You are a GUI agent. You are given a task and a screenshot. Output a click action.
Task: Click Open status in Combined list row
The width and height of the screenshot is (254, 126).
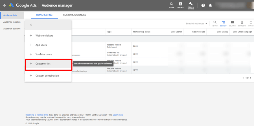(x=135, y=54)
